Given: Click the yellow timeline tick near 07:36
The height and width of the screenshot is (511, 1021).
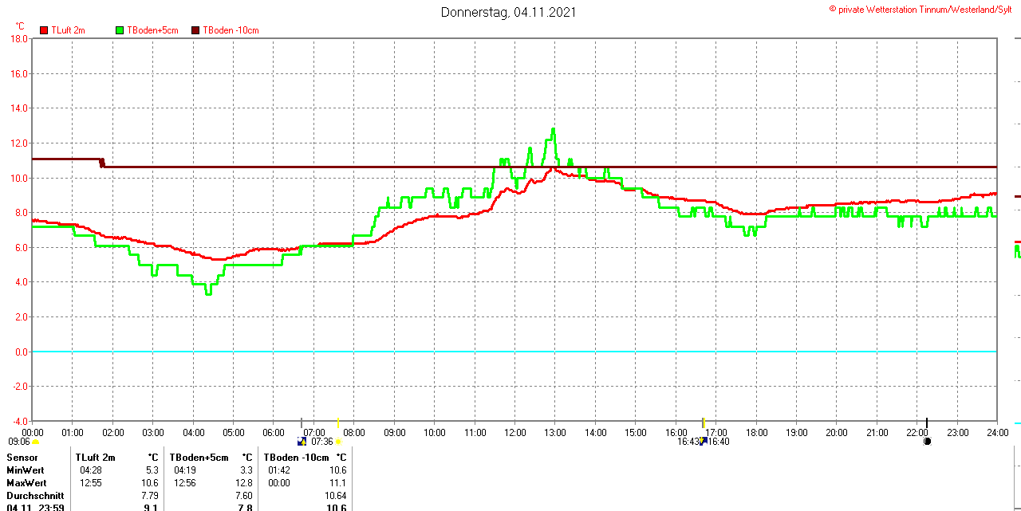Looking at the screenshot, I should [x=338, y=423].
